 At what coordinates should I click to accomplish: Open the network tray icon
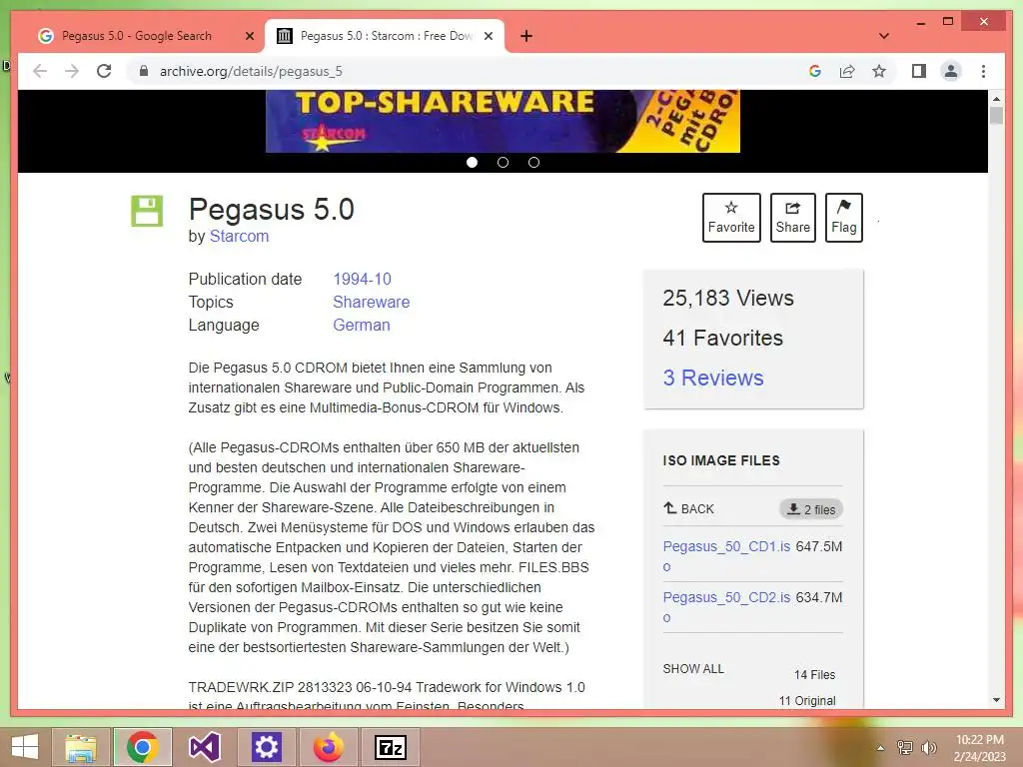[x=905, y=748]
